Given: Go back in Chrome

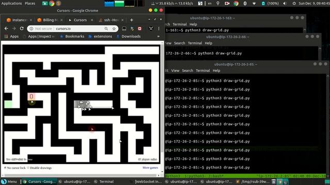Looking at the screenshot, I should coord(6,29).
